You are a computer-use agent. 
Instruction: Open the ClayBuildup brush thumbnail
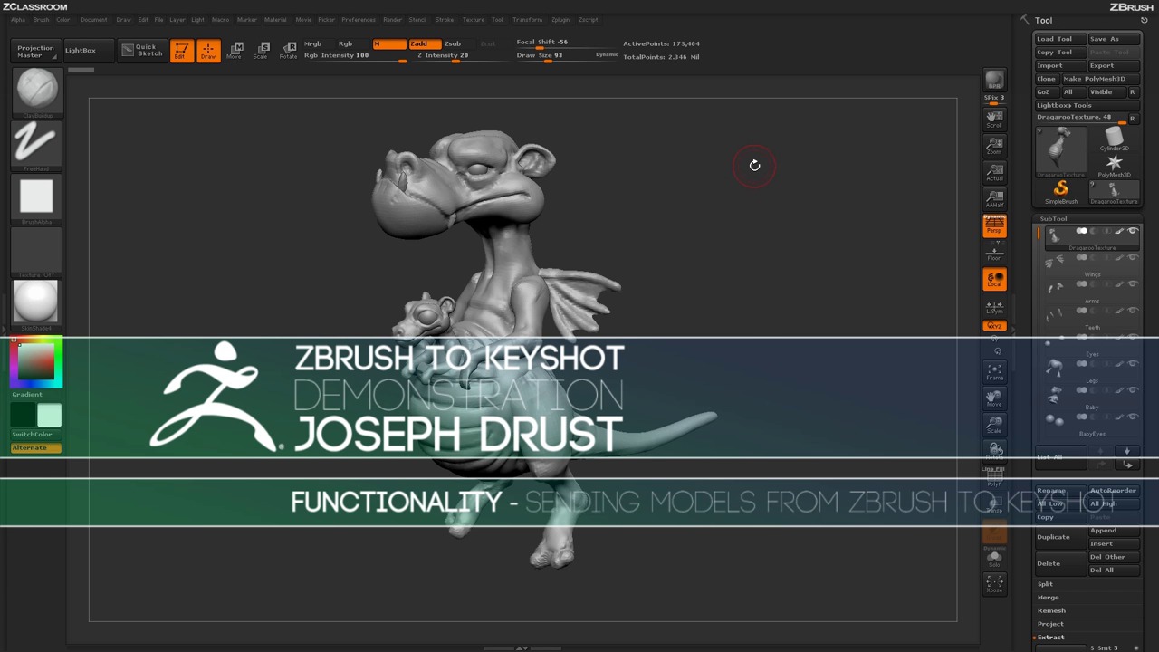tap(36, 91)
